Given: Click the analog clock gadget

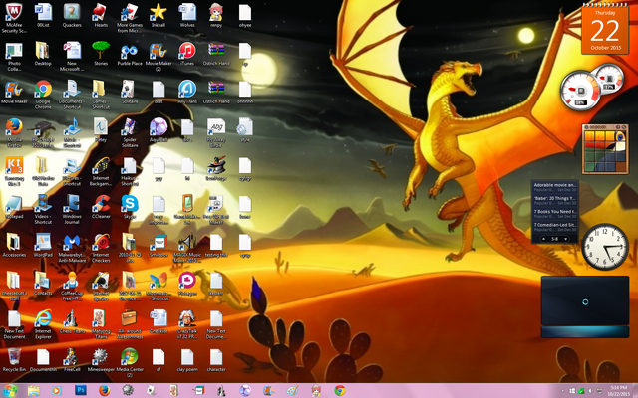Looking at the screenshot, I should 605,247.
